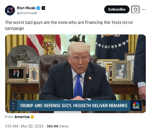Image resolution: width=150 pixels, height=131 pixels.
Task: Click the blue verified checkmark badge
Action: click(x=38, y=8)
